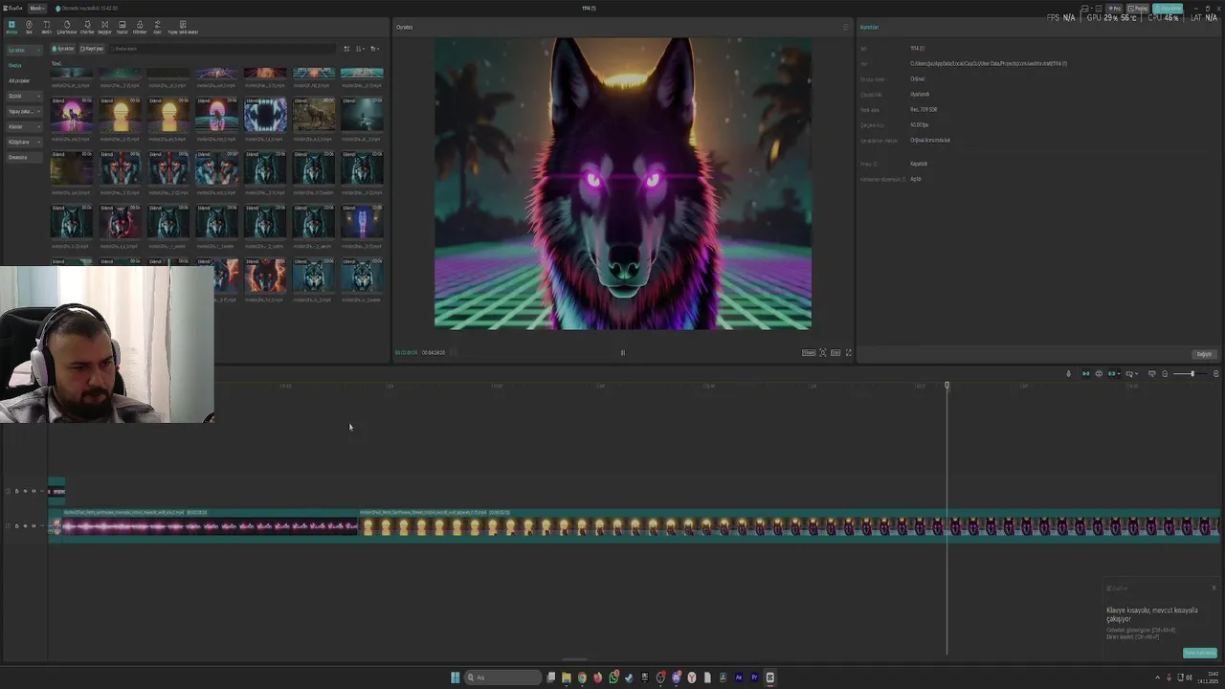1225x689 pixels.
Task: Open the Efektler effects tab
Action: coord(87,27)
